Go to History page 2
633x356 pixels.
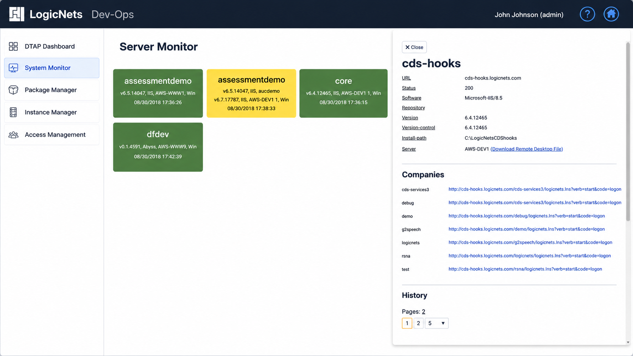pos(418,323)
